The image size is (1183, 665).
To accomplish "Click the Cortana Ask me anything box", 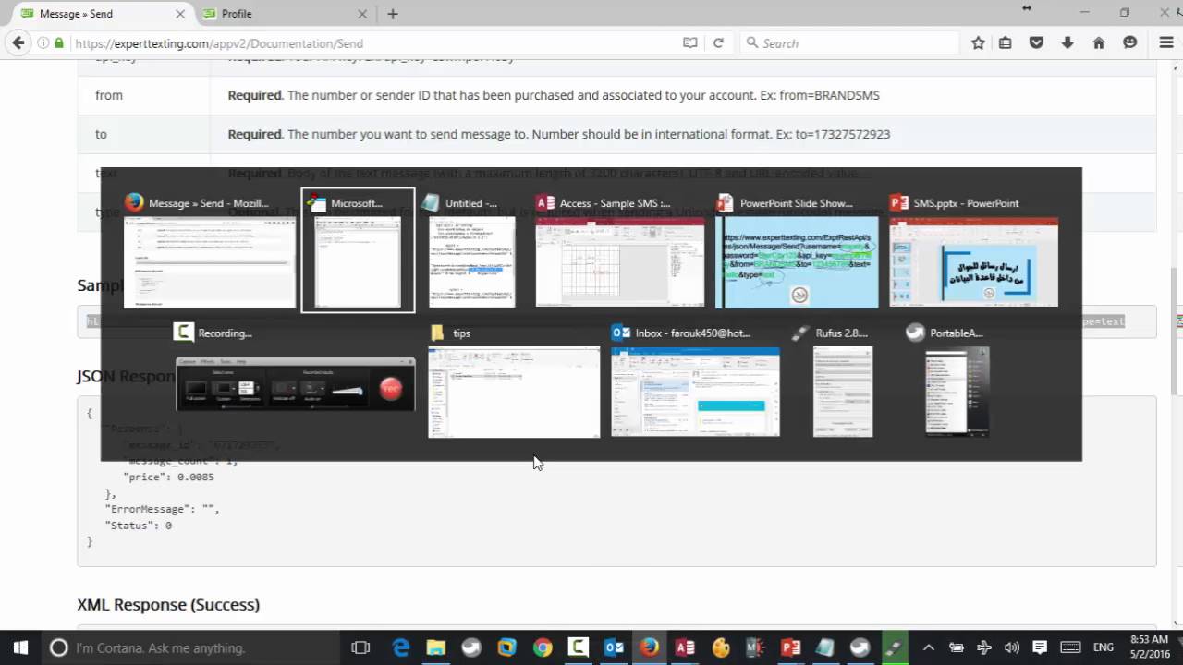I will pos(192,647).
